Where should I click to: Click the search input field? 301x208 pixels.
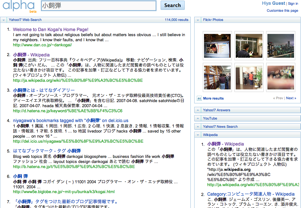pos(99,6)
